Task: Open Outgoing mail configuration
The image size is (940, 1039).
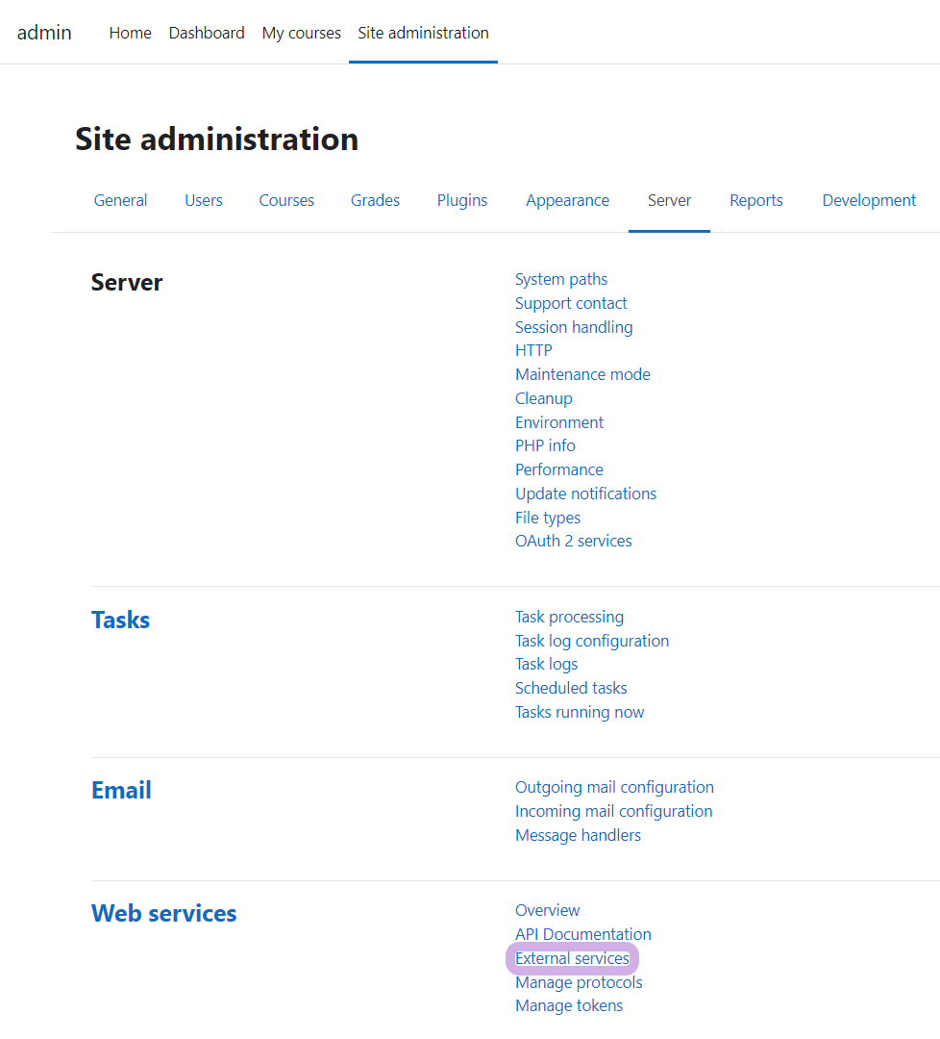Action: 614,787
